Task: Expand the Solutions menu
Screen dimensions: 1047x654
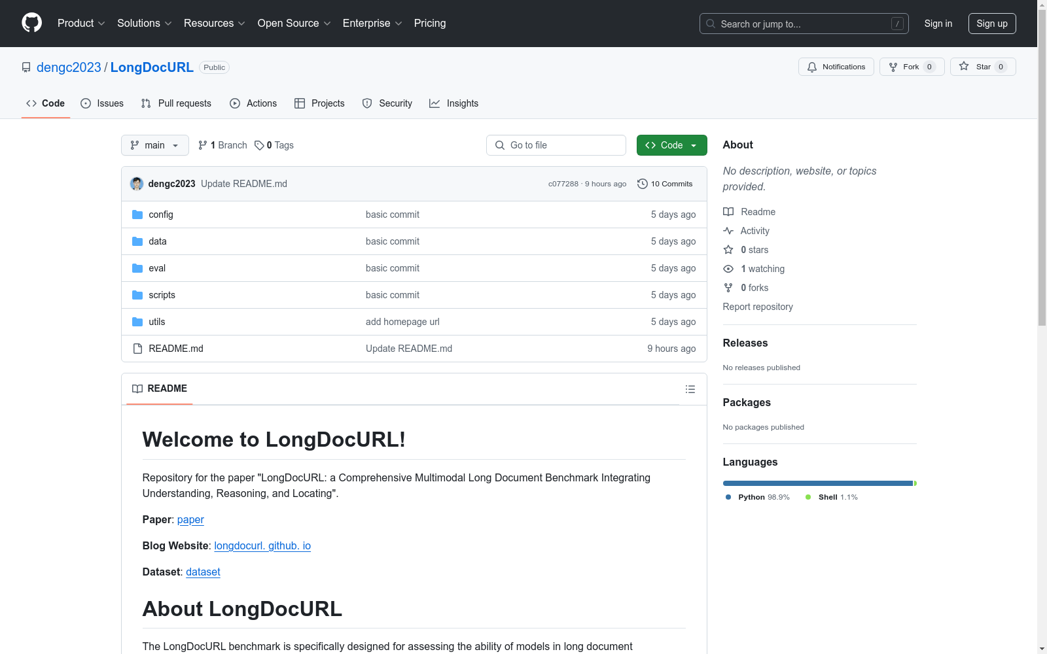Action: coord(145,23)
